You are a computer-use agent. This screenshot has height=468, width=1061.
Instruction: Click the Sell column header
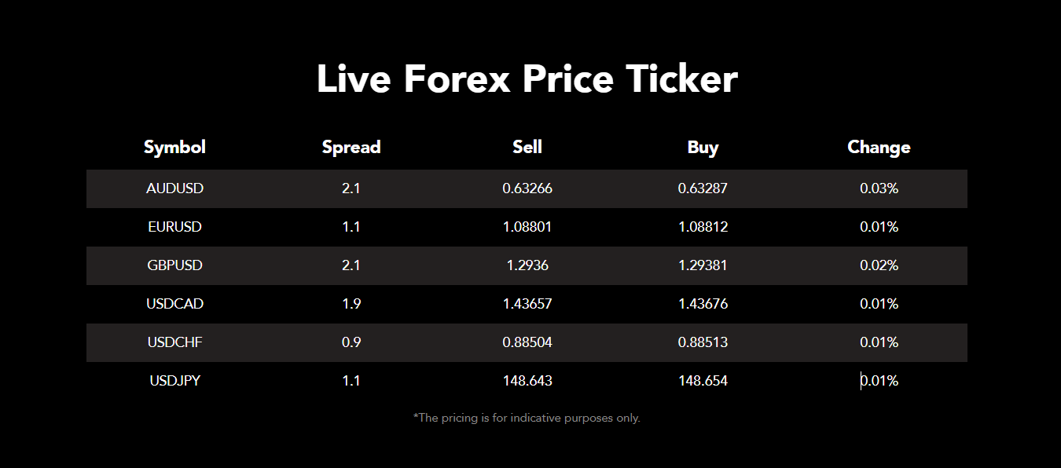point(527,147)
